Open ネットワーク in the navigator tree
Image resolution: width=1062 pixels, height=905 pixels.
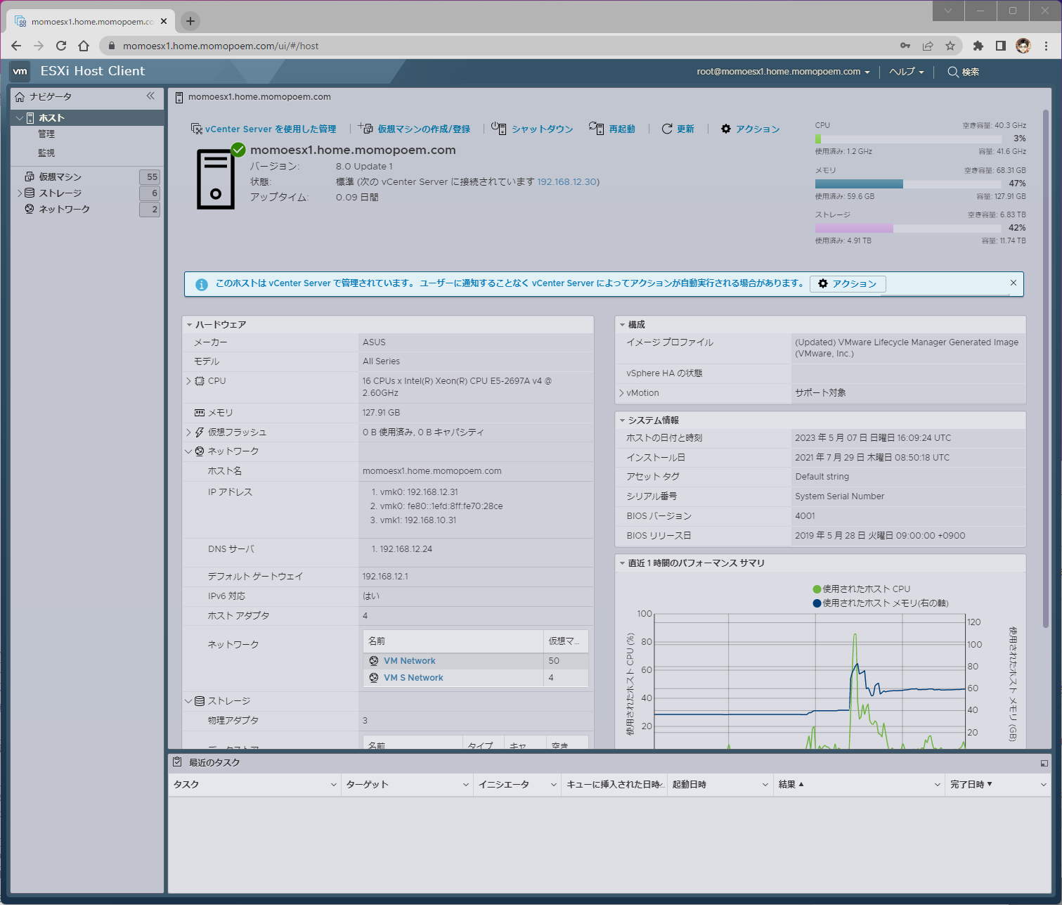tap(65, 210)
